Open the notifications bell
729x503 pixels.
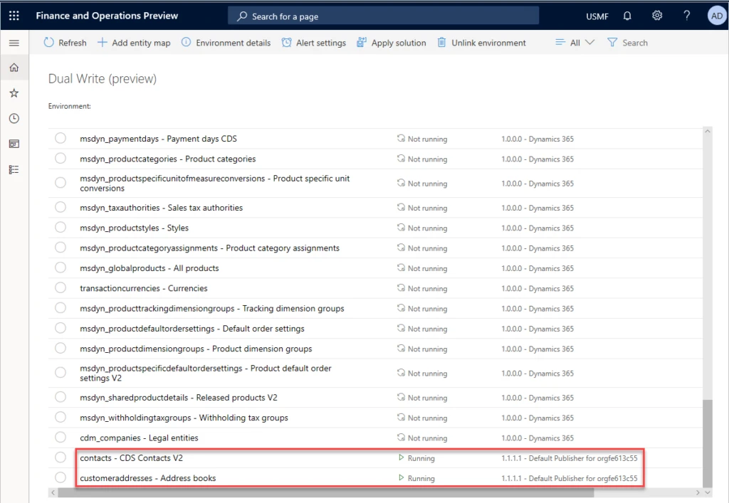(x=626, y=15)
